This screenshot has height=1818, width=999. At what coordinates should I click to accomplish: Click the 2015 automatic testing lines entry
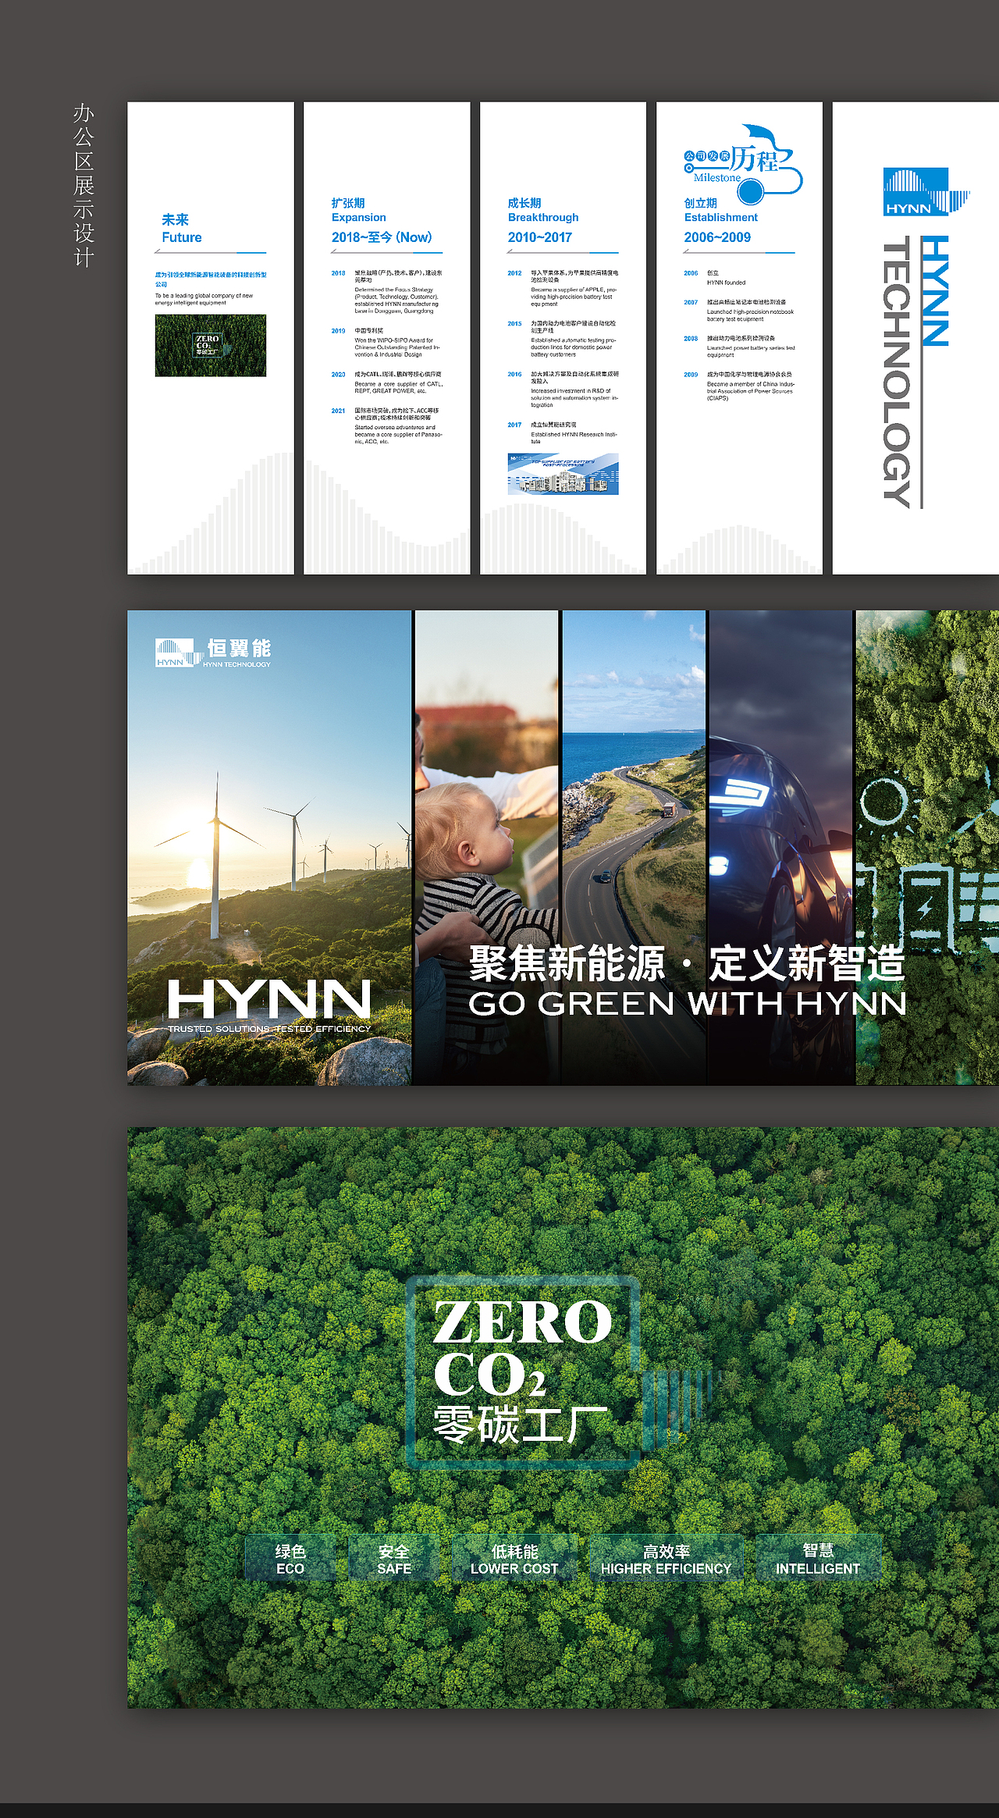click(563, 339)
